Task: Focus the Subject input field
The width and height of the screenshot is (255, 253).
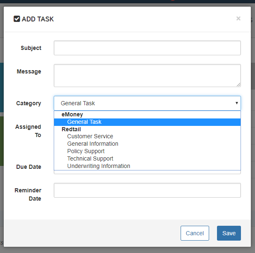Action: 147,48
